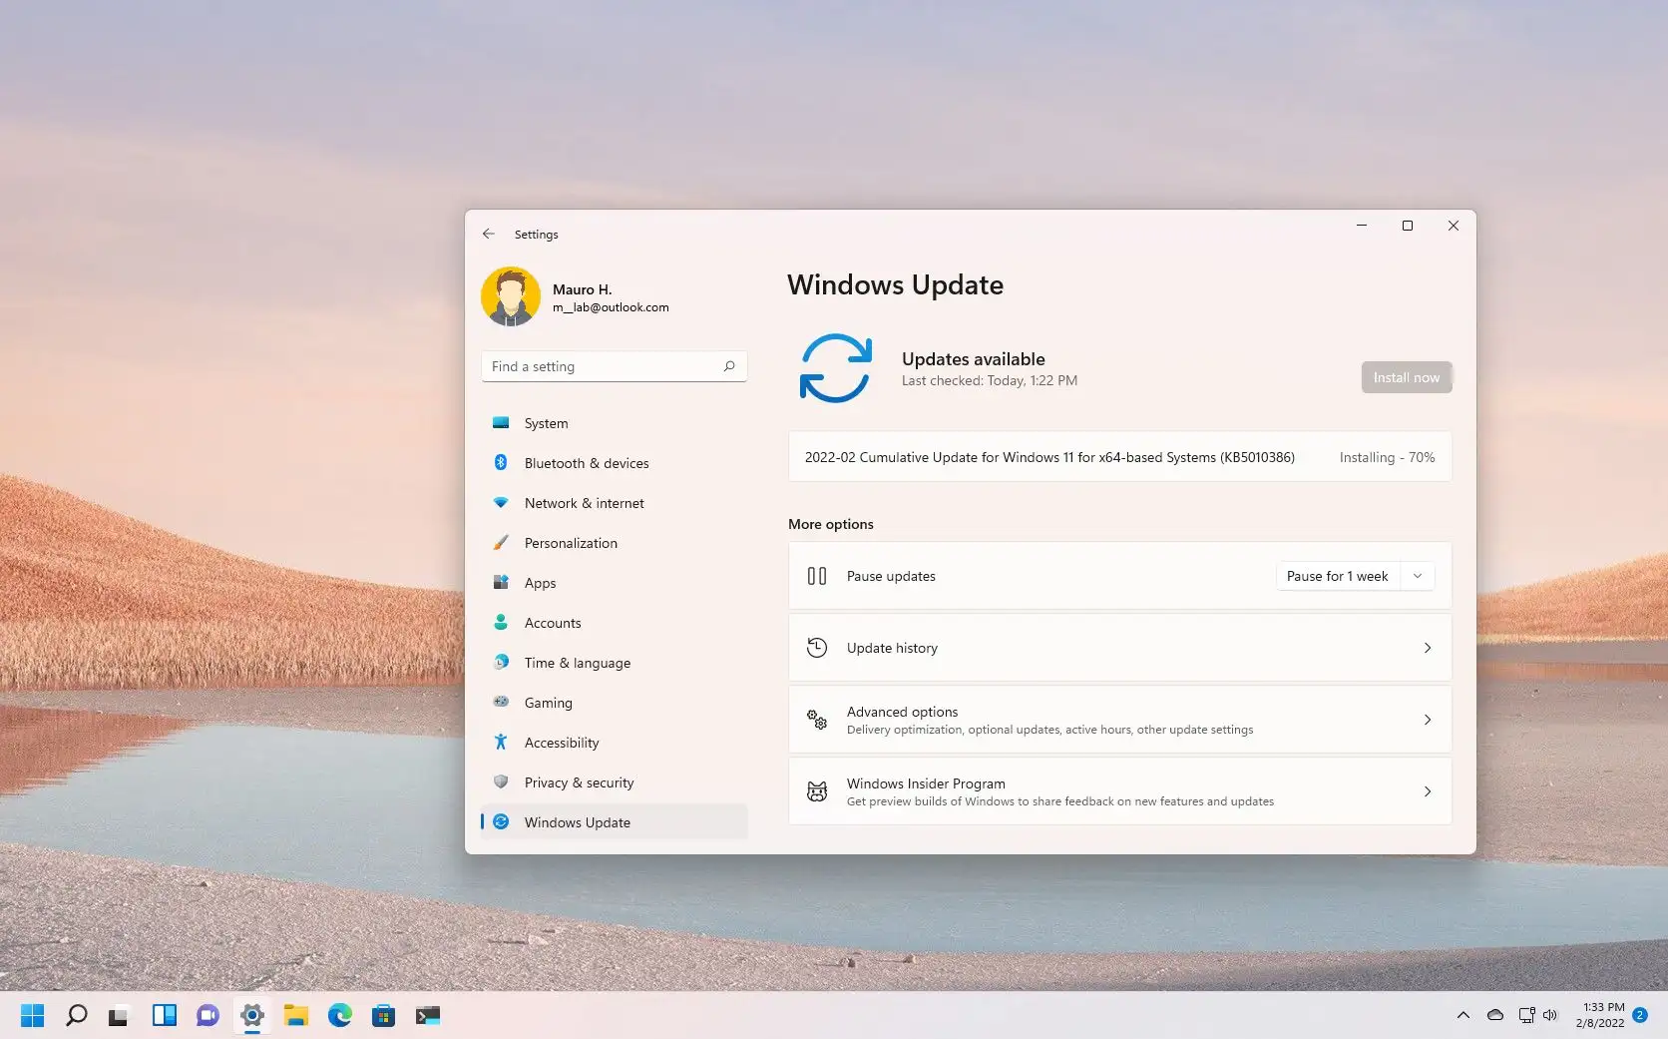Click the Privacy & security shield icon
This screenshot has width=1668, height=1039.
501,781
